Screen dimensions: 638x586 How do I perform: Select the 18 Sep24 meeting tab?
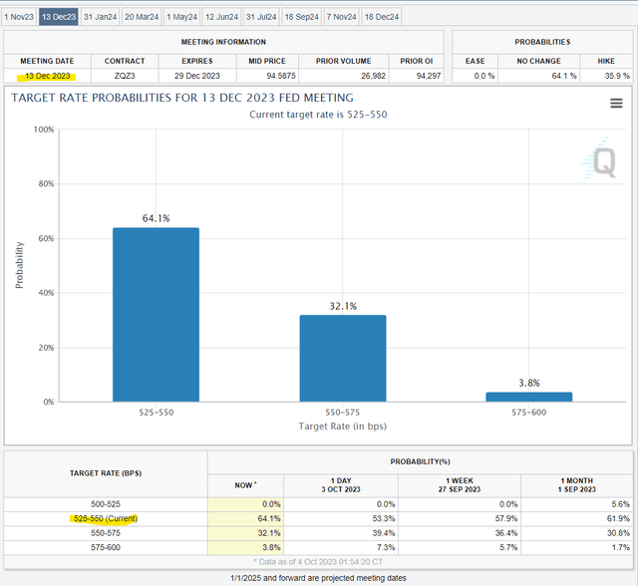pyautogui.click(x=301, y=17)
